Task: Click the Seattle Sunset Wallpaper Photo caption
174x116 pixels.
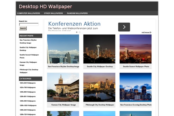Action: click(x=136, y=67)
